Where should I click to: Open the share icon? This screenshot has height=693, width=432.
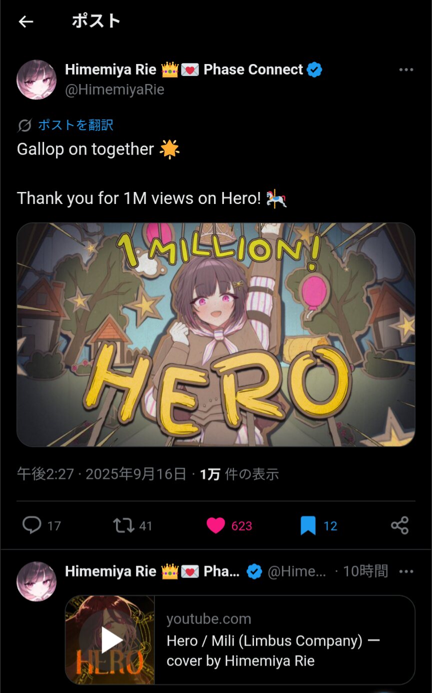(399, 525)
